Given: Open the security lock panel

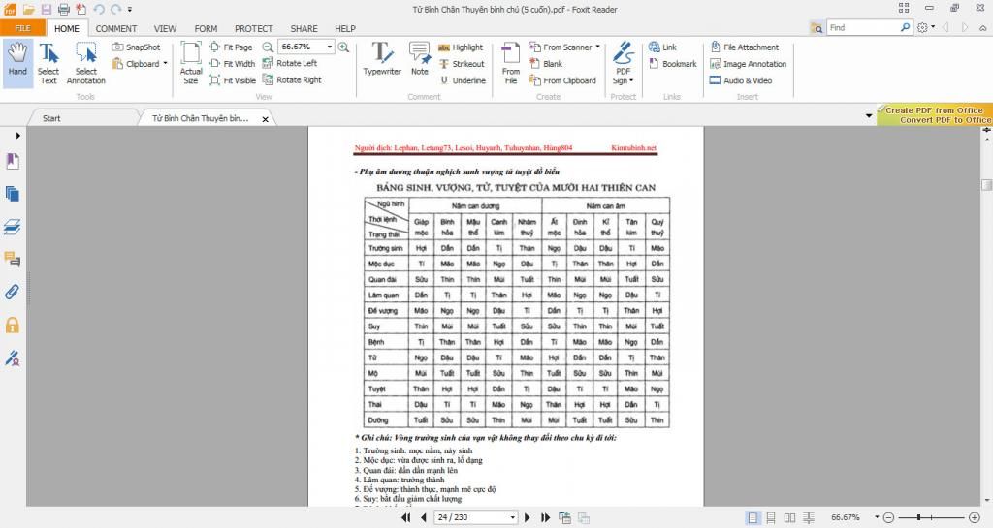Looking at the screenshot, I should click(x=12, y=325).
